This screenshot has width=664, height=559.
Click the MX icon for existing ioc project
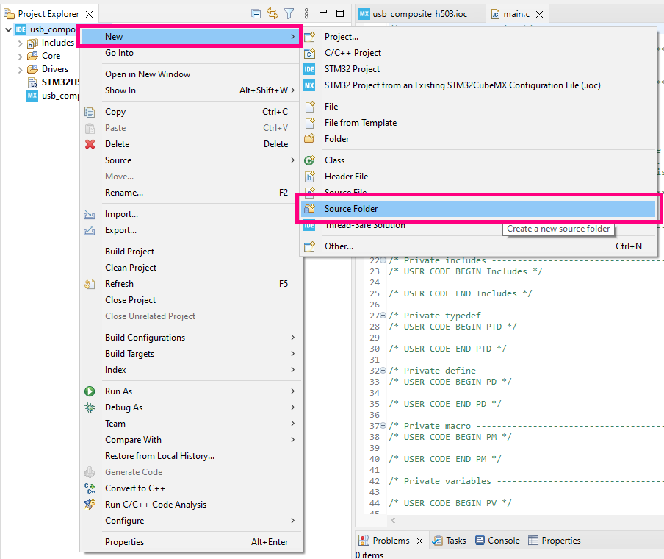309,85
